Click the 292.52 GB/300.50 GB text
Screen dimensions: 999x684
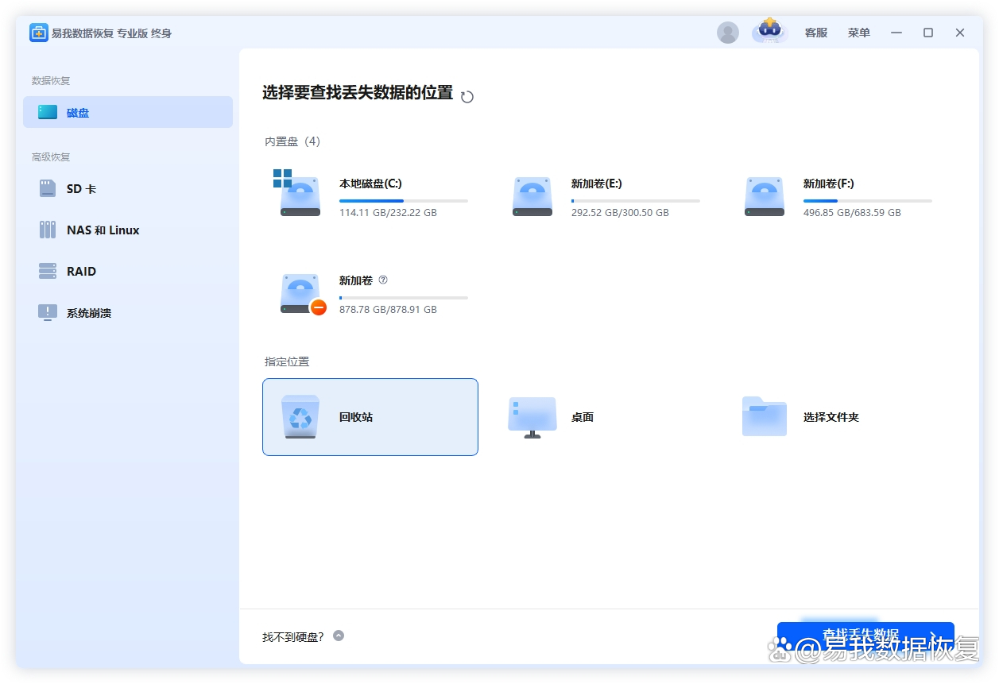click(620, 213)
